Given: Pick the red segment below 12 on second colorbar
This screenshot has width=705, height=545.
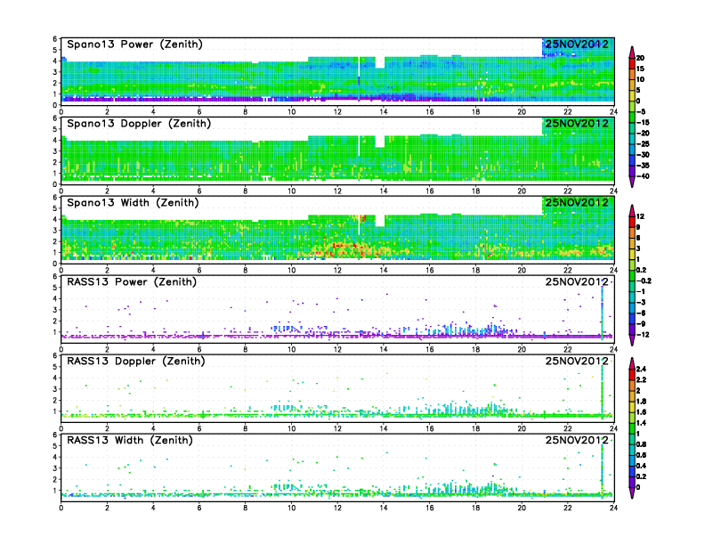Looking at the screenshot, I should (632, 222).
